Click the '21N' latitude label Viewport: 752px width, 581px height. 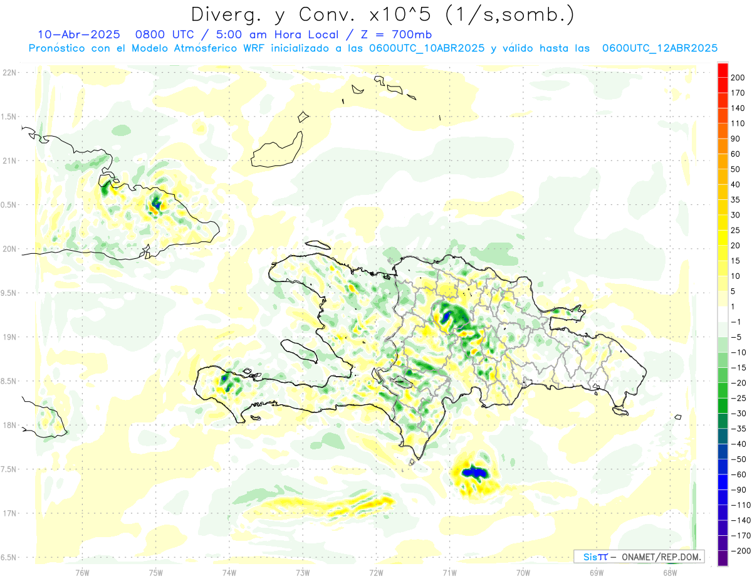9,161
